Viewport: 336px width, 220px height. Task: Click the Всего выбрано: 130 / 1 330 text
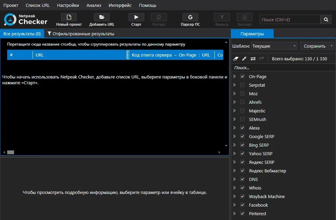point(299,59)
